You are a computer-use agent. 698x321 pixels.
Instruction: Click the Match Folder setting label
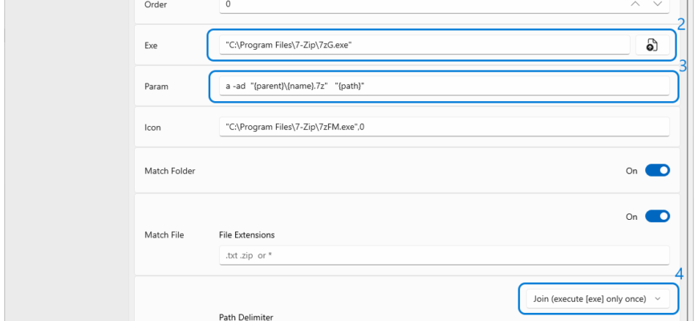pyautogui.click(x=169, y=170)
